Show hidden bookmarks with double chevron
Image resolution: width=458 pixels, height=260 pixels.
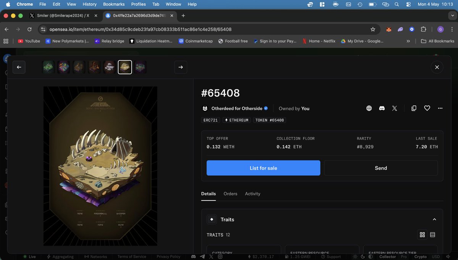[408, 41]
